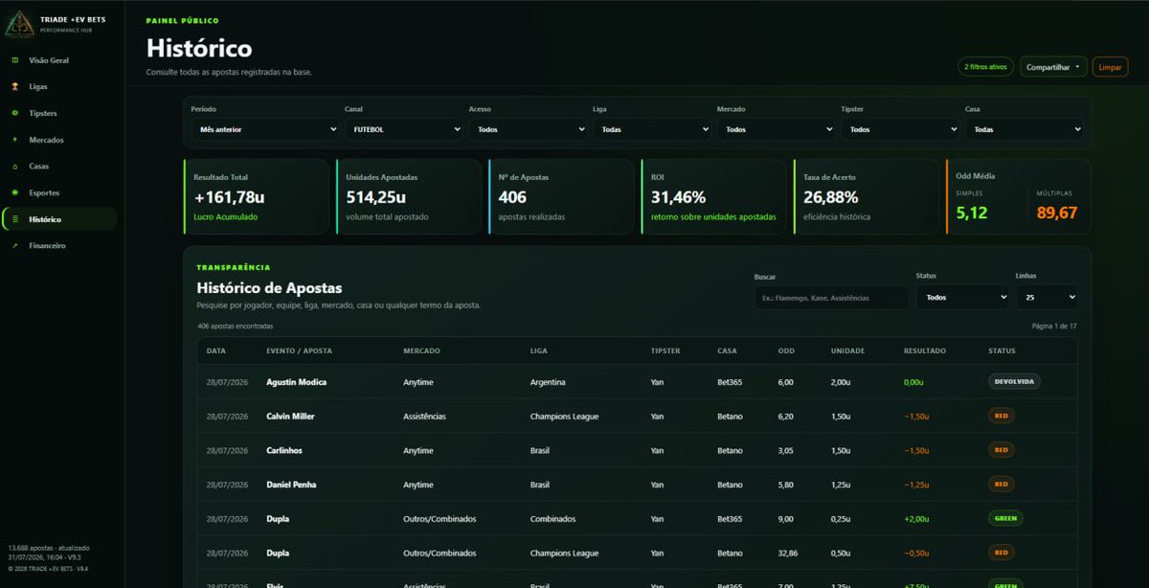Image resolution: width=1149 pixels, height=588 pixels.
Task: Click the −1,25u result in the Daniel Penha row
Action: point(916,485)
